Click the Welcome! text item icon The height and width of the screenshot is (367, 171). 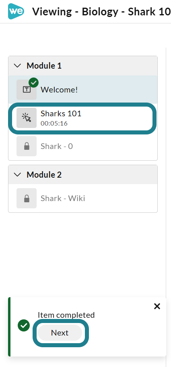tap(27, 90)
